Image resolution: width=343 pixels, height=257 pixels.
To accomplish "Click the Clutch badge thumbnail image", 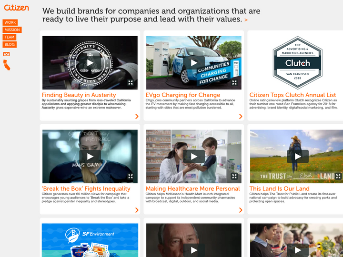I will (x=297, y=63).
